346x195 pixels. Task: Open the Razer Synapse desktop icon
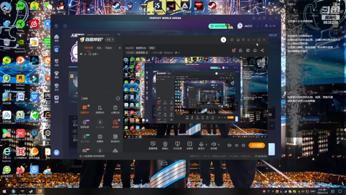coord(20,27)
